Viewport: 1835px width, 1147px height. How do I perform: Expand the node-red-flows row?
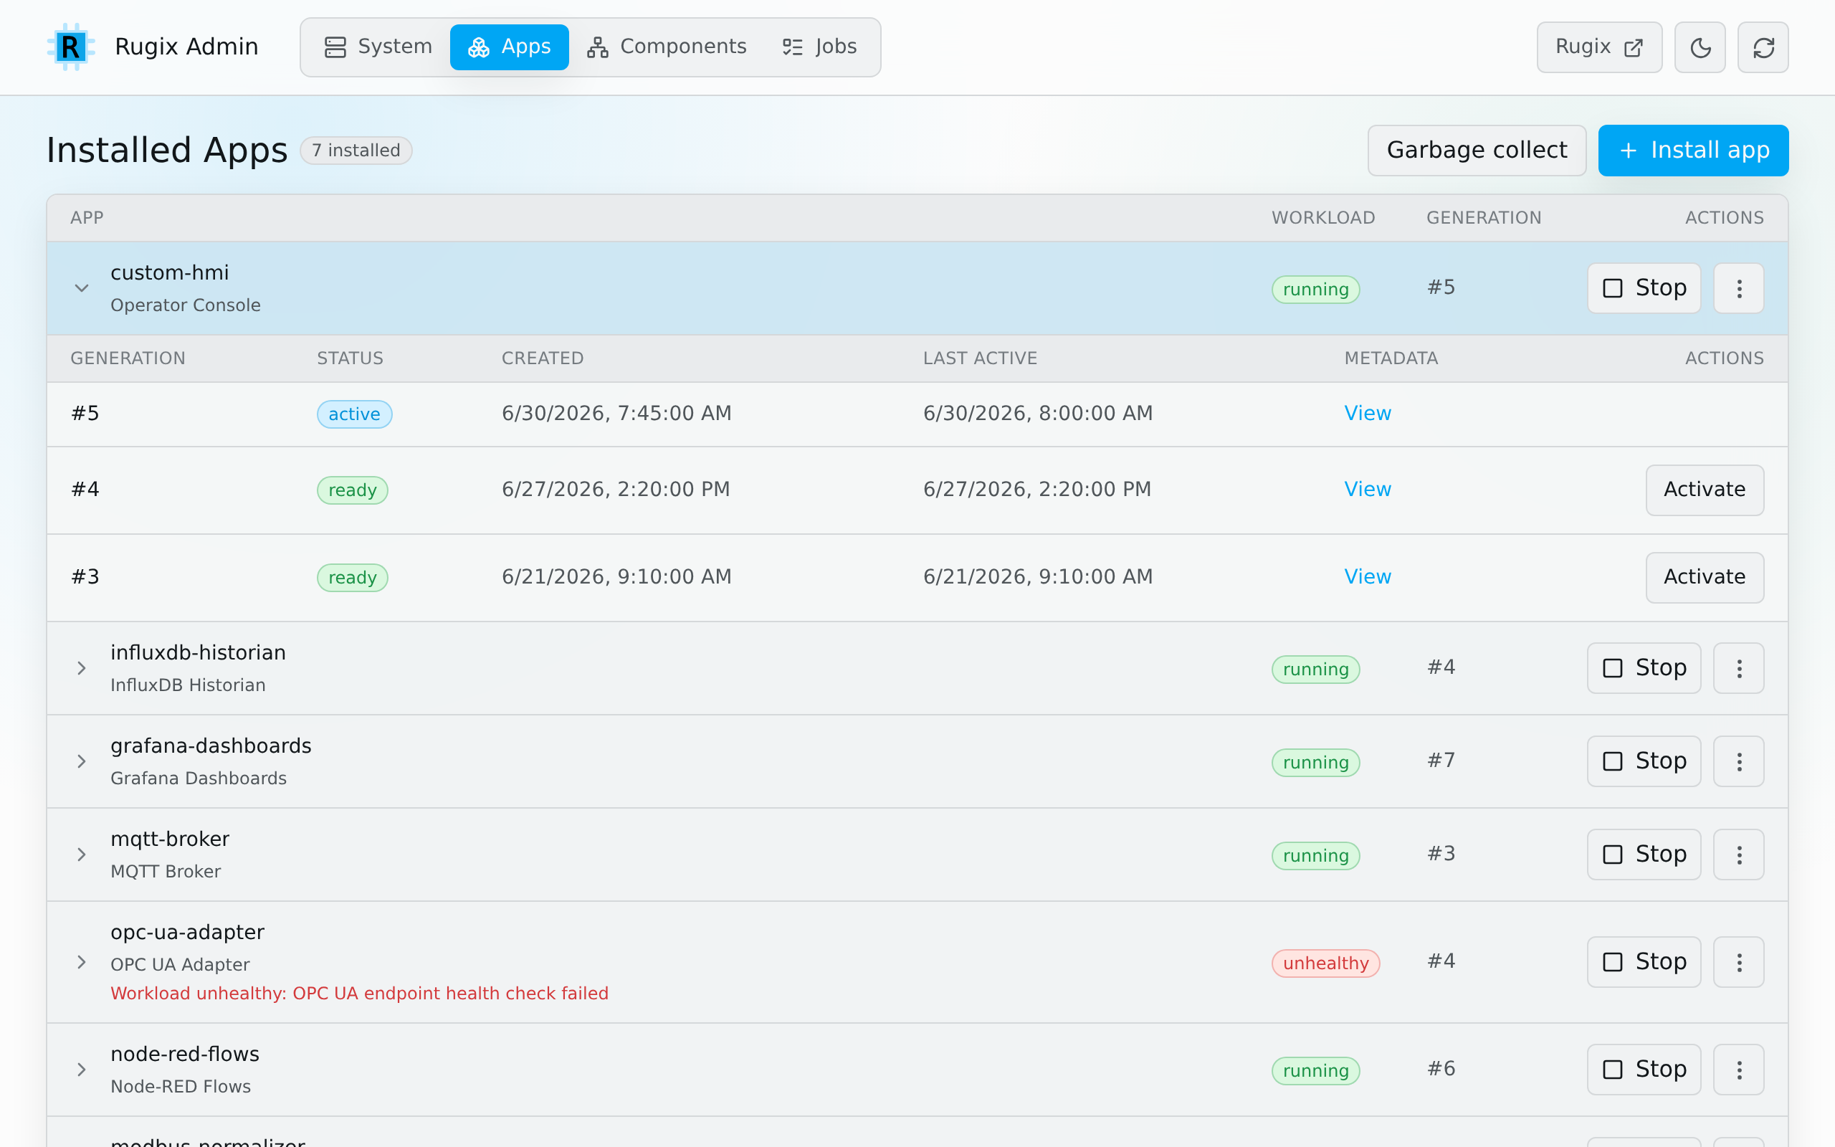(82, 1070)
